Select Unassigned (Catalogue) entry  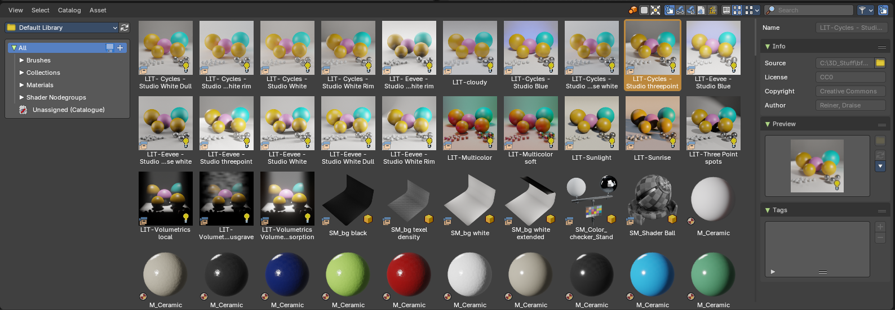pyautogui.click(x=68, y=110)
